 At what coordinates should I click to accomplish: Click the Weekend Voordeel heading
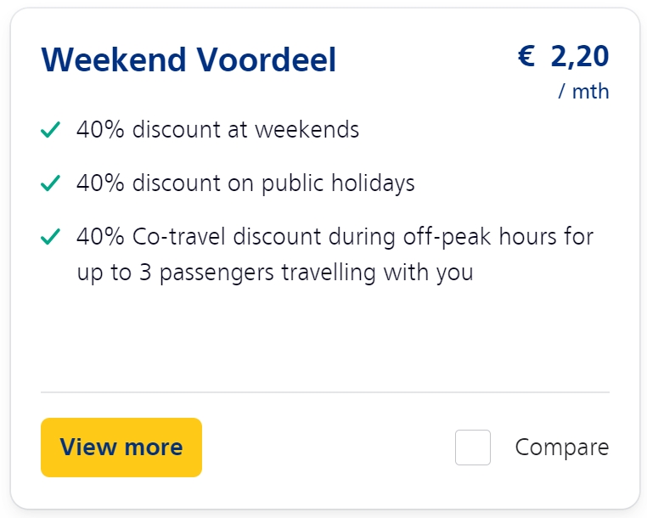188,60
